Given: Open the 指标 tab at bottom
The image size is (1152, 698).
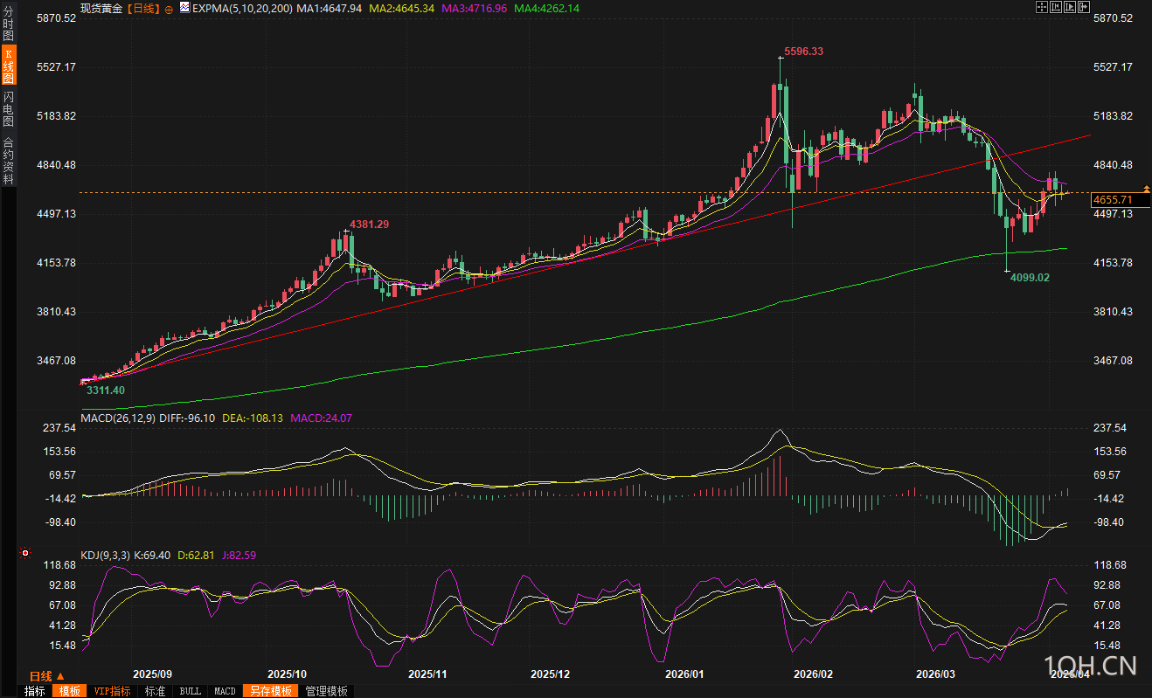Looking at the screenshot, I should point(35,691).
